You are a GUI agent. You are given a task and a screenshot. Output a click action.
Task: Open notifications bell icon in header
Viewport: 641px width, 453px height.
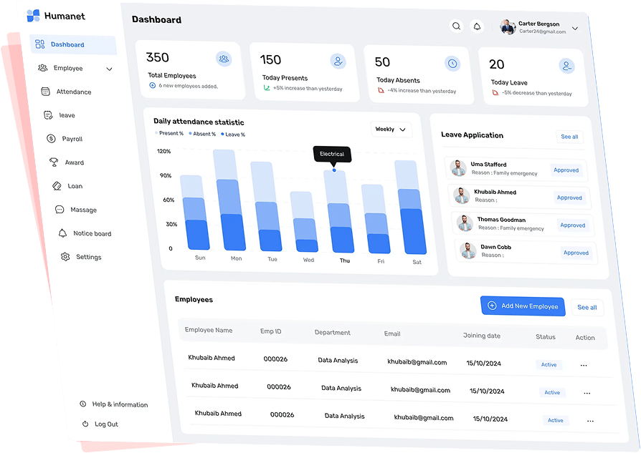pyautogui.click(x=477, y=26)
